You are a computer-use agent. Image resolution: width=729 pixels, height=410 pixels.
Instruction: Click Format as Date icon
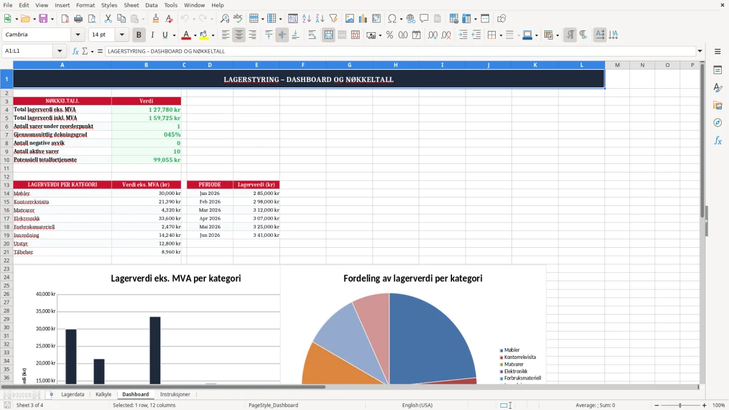pyautogui.click(x=416, y=35)
